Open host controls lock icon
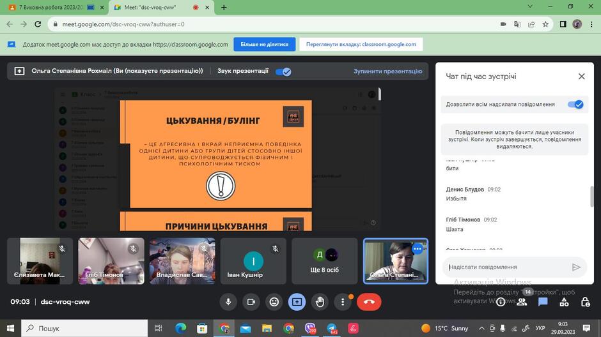The image size is (601, 337). tap(585, 302)
